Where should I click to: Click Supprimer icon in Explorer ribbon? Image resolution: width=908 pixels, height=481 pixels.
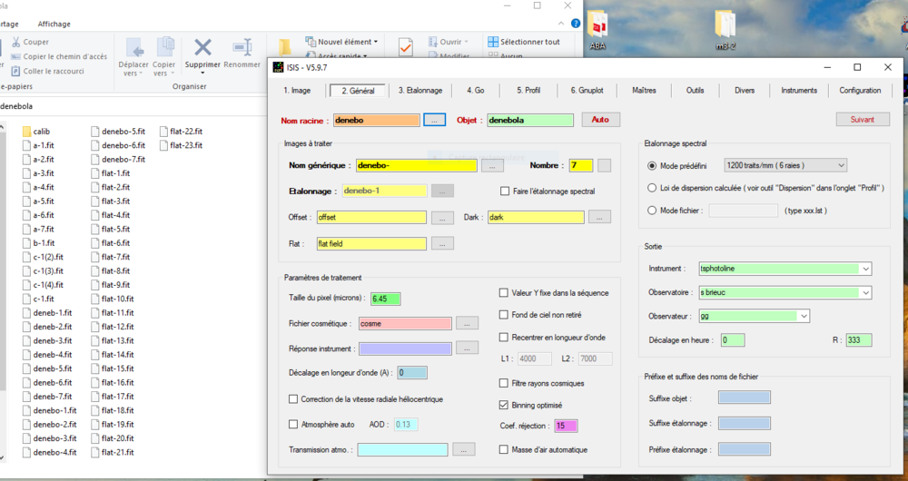(x=202, y=47)
